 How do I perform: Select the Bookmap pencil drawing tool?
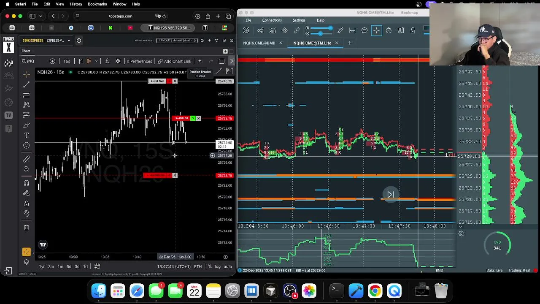(340, 30)
